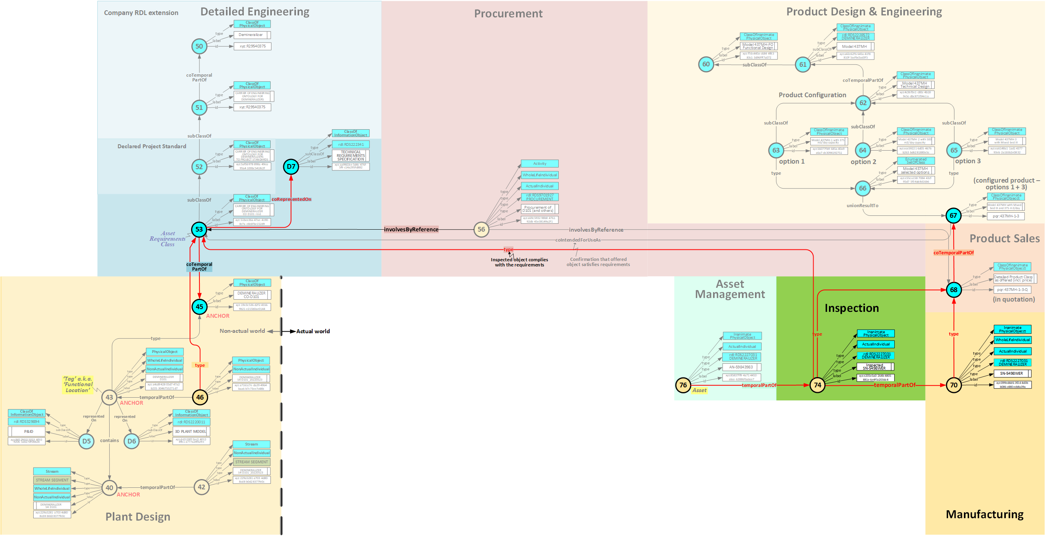Select the Procurement section title
The image size is (1047, 536).
point(508,14)
